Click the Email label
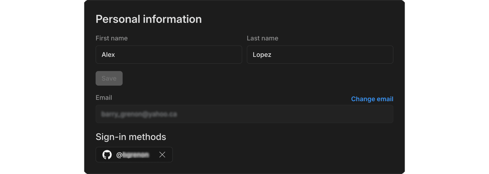 coord(104,98)
